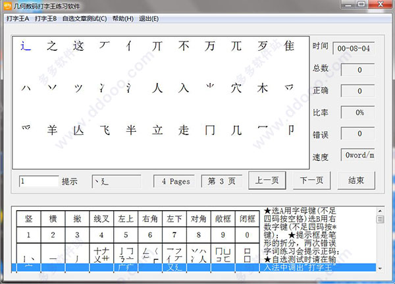Click the 速度 value 0word/m
This screenshot has height=284, width=395.
point(357,155)
